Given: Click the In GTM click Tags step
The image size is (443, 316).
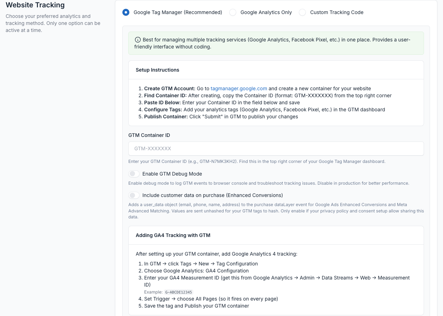Looking at the screenshot, I should [201, 264].
